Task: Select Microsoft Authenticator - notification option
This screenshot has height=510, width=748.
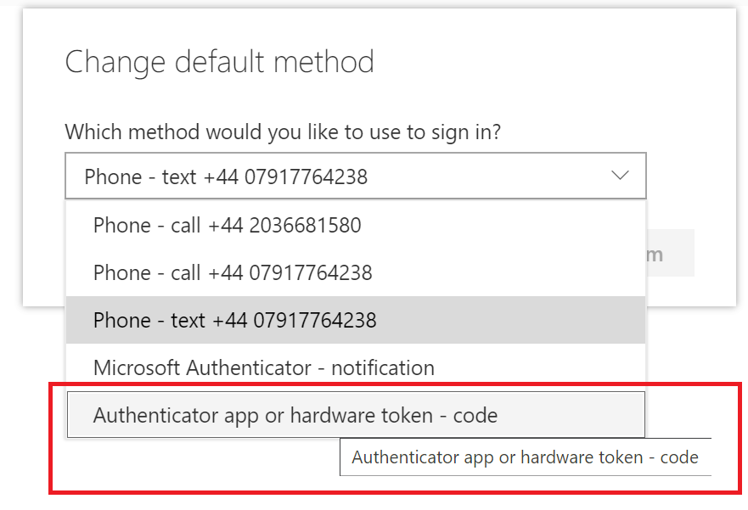Action: [264, 367]
